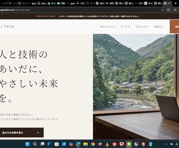Open the Copilot app on taskbar
Image resolution: width=179 pixels, height=148 pixels.
71,144
